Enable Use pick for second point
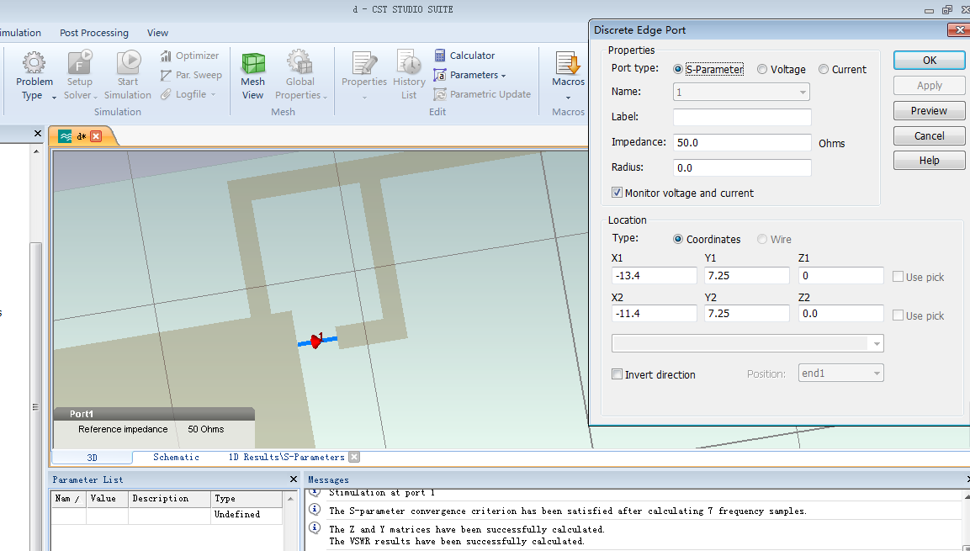Image resolution: width=970 pixels, height=551 pixels. 898,315
